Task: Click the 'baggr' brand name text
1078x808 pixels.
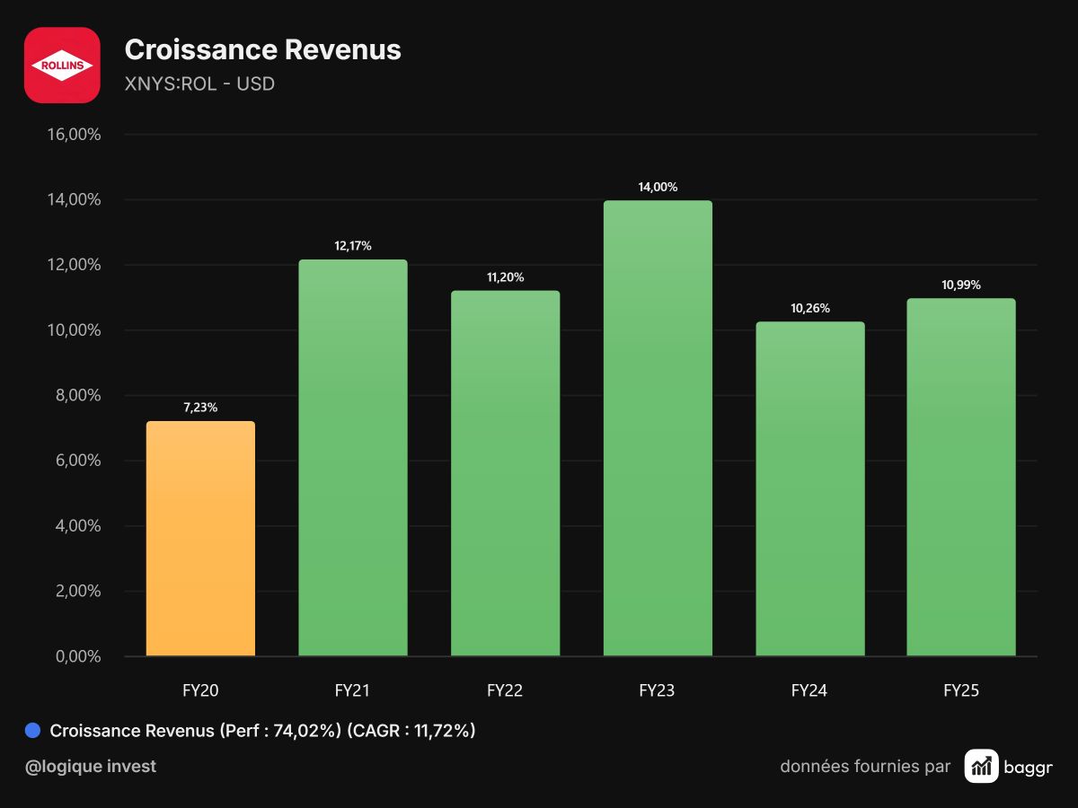Action: tap(1029, 768)
